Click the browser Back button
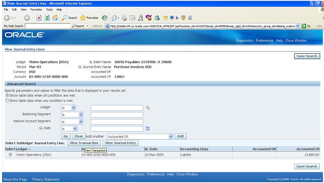This screenshot has width=324, height=183. 10,18
